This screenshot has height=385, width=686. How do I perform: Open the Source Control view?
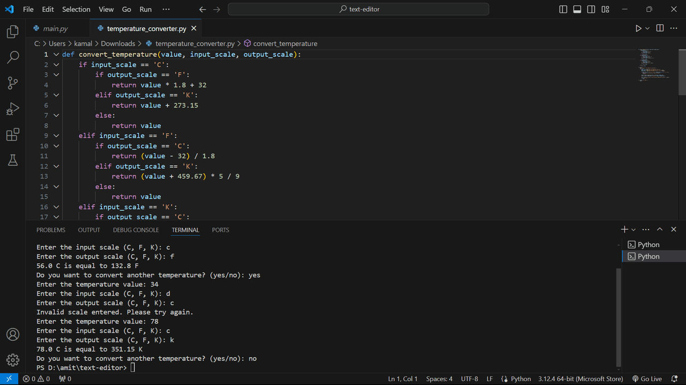pyautogui.click(x=13, y=83)
